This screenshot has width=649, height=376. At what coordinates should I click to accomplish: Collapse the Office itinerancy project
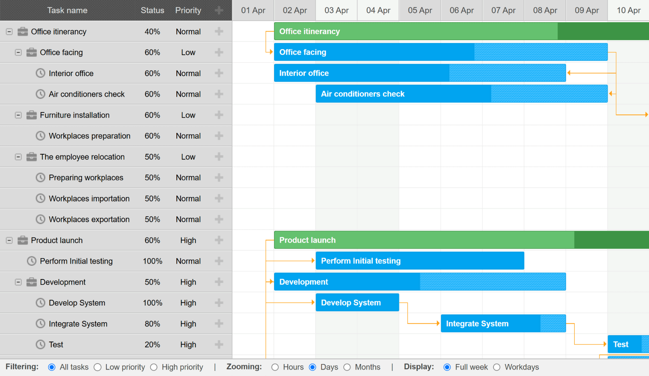[x=9, y=32]
